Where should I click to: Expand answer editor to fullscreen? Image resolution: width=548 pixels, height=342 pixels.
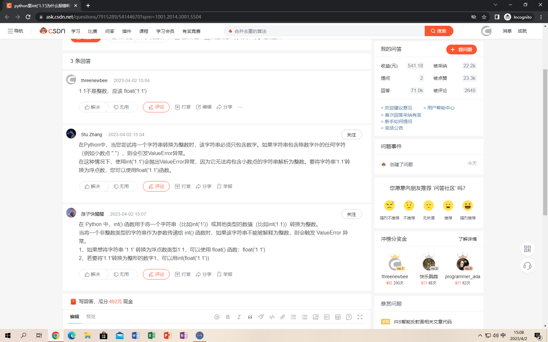[x=360, y=317]
